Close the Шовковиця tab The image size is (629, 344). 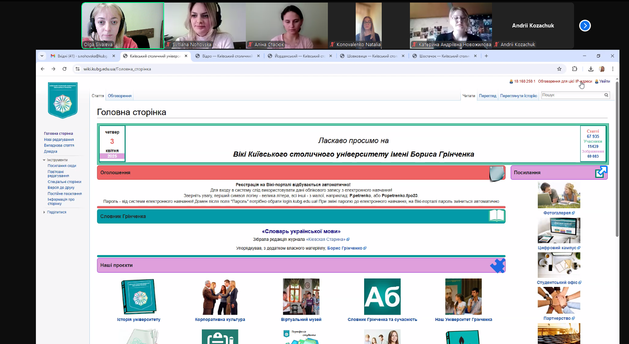[x=403, y=56]
